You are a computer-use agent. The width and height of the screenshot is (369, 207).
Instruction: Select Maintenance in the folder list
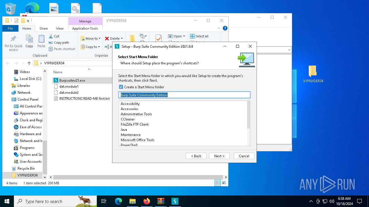(131, 135)
